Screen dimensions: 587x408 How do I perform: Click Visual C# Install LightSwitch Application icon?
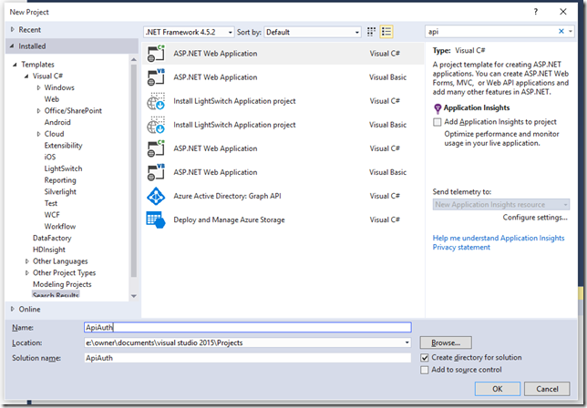[156, 101]
